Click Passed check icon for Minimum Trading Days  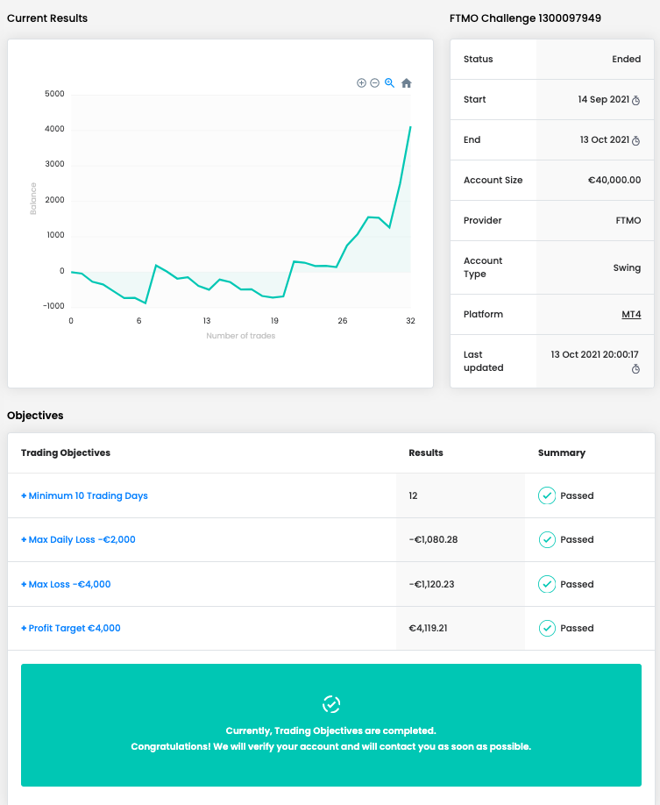[547, 495]
